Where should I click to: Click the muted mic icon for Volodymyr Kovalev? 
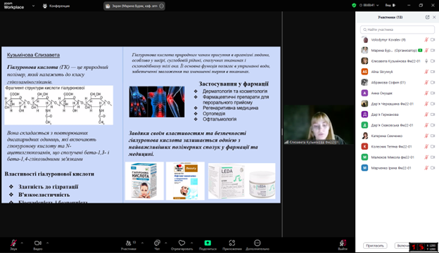[426, 39]
